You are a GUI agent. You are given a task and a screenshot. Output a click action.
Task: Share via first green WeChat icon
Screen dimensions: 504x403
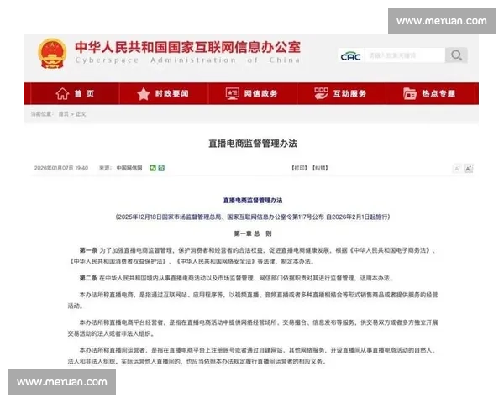click(153, 168)
